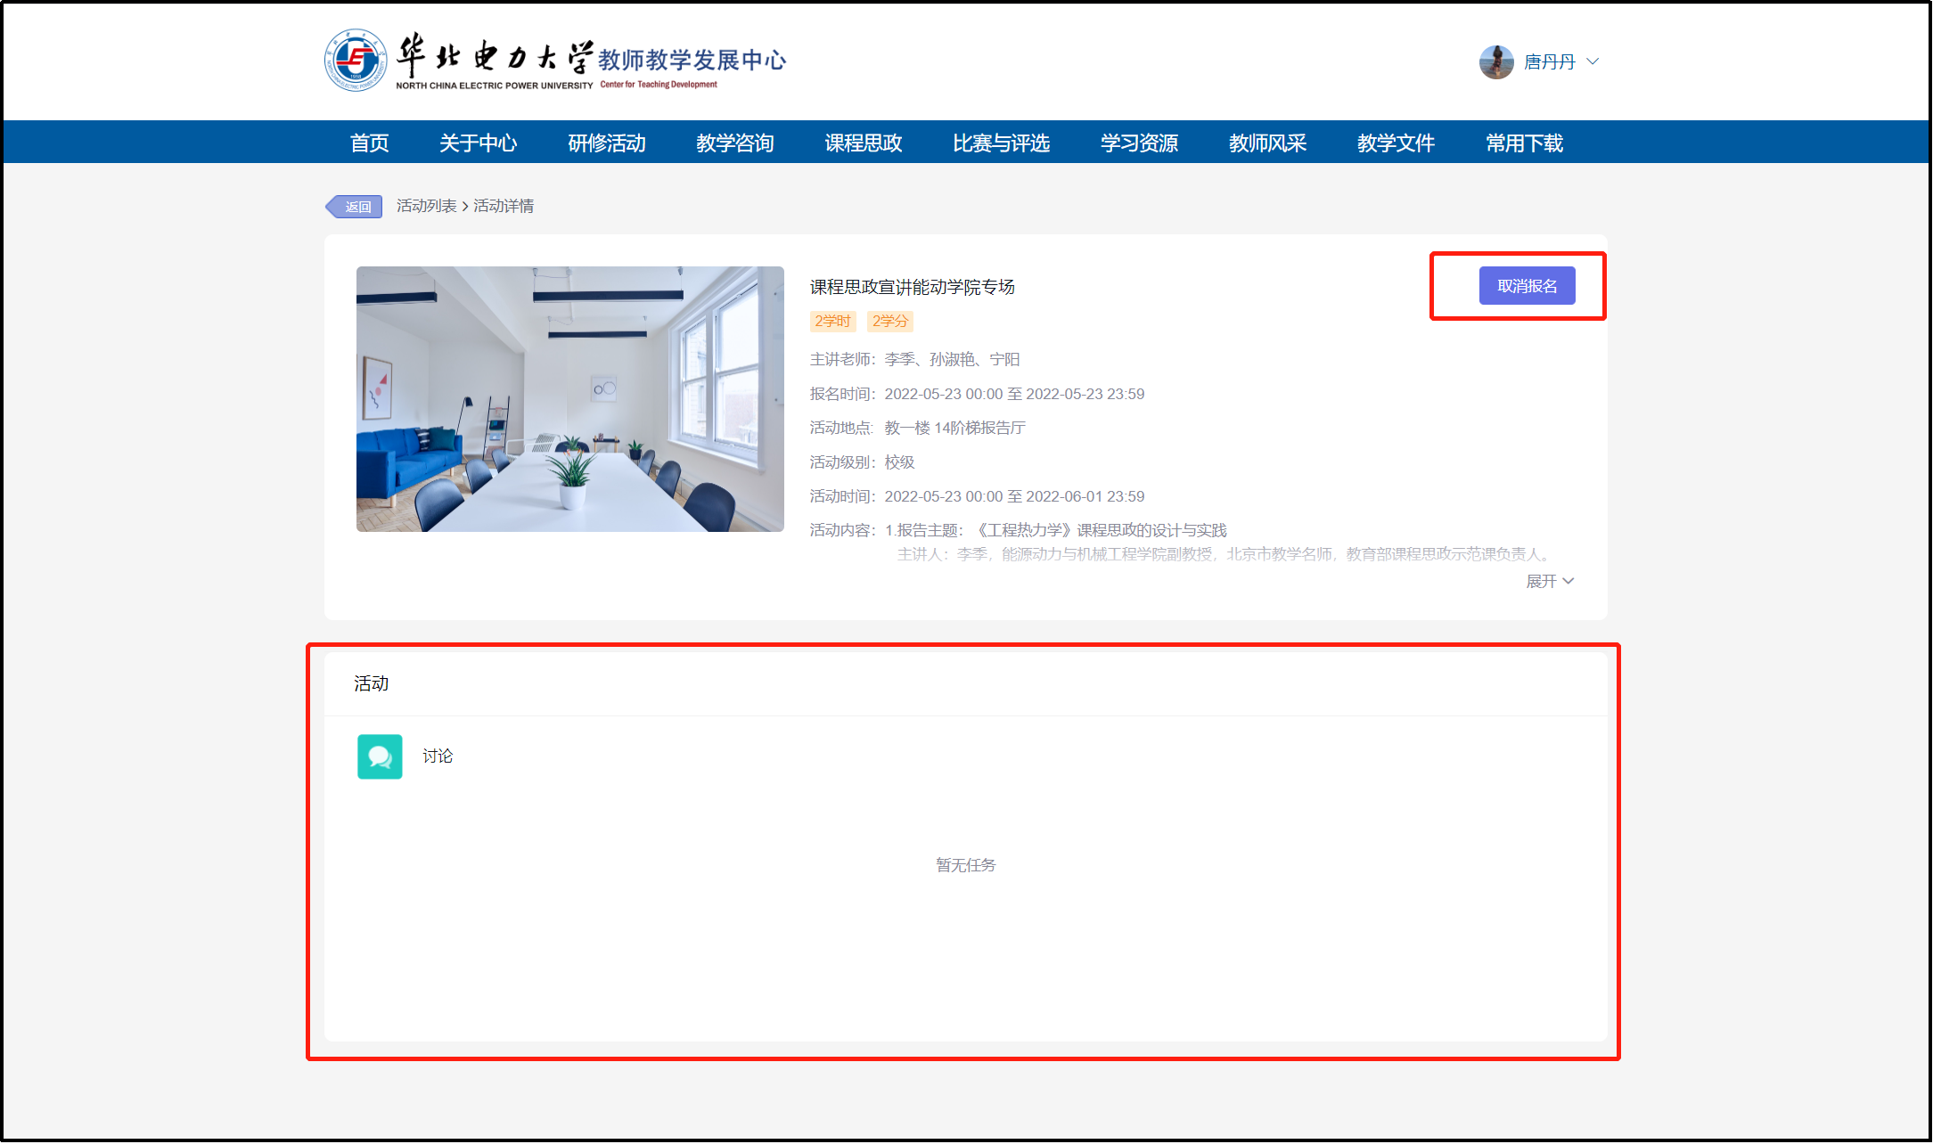Expand the user account dropdown arrow

click(x=1593, y=61)
